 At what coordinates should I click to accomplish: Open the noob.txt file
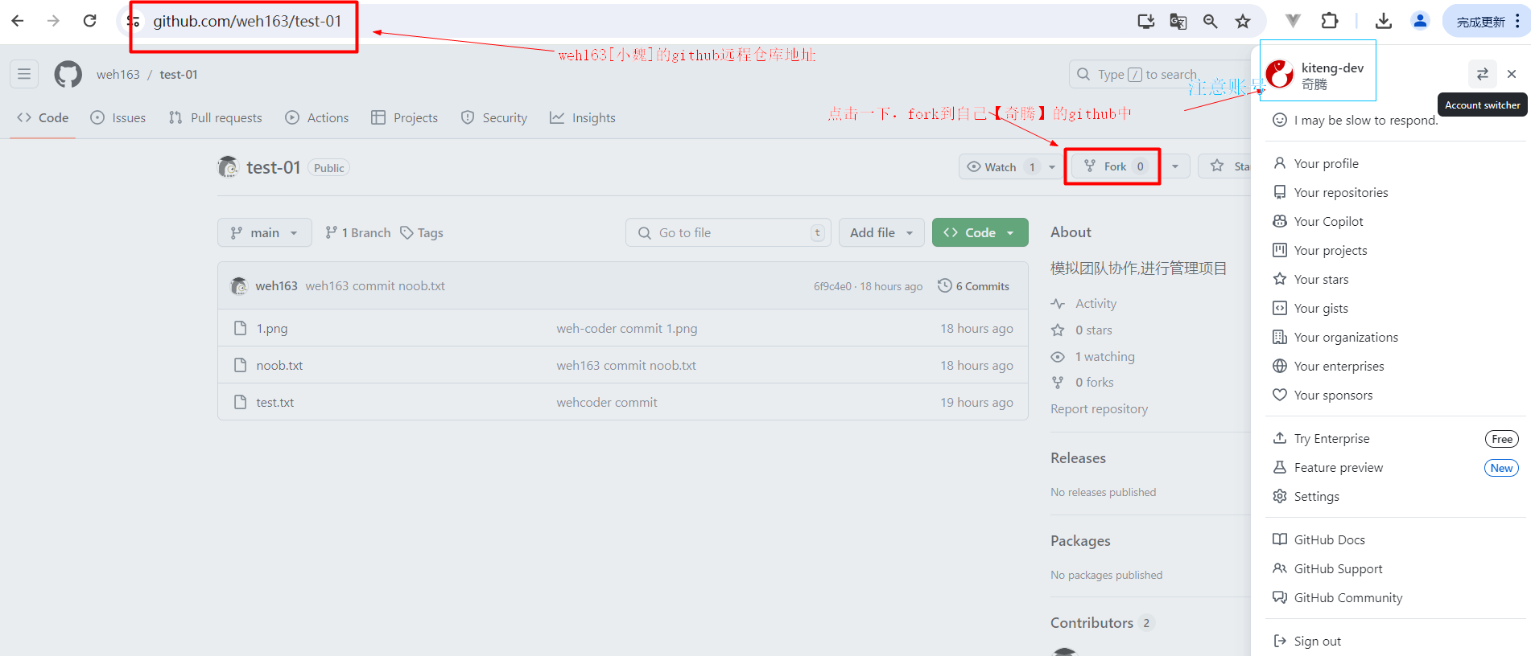pos(279,365)
